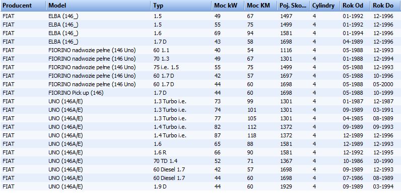401x193 pixels.
Task: Select UNO 1.4 Turbo i.e. row with 118 KM
Action: coord(201,135)
